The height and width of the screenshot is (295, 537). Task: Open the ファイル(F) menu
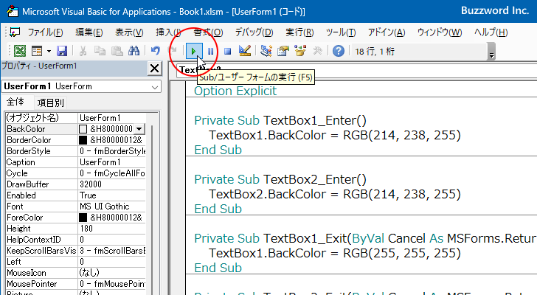click(45, 32)
